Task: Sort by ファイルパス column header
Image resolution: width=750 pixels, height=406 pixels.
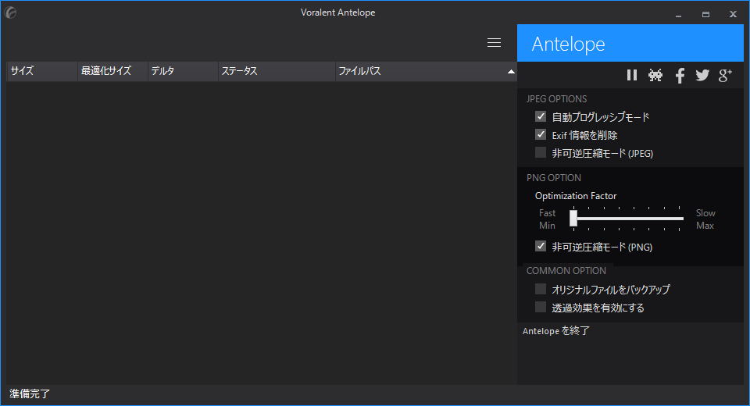Action: 427,71
